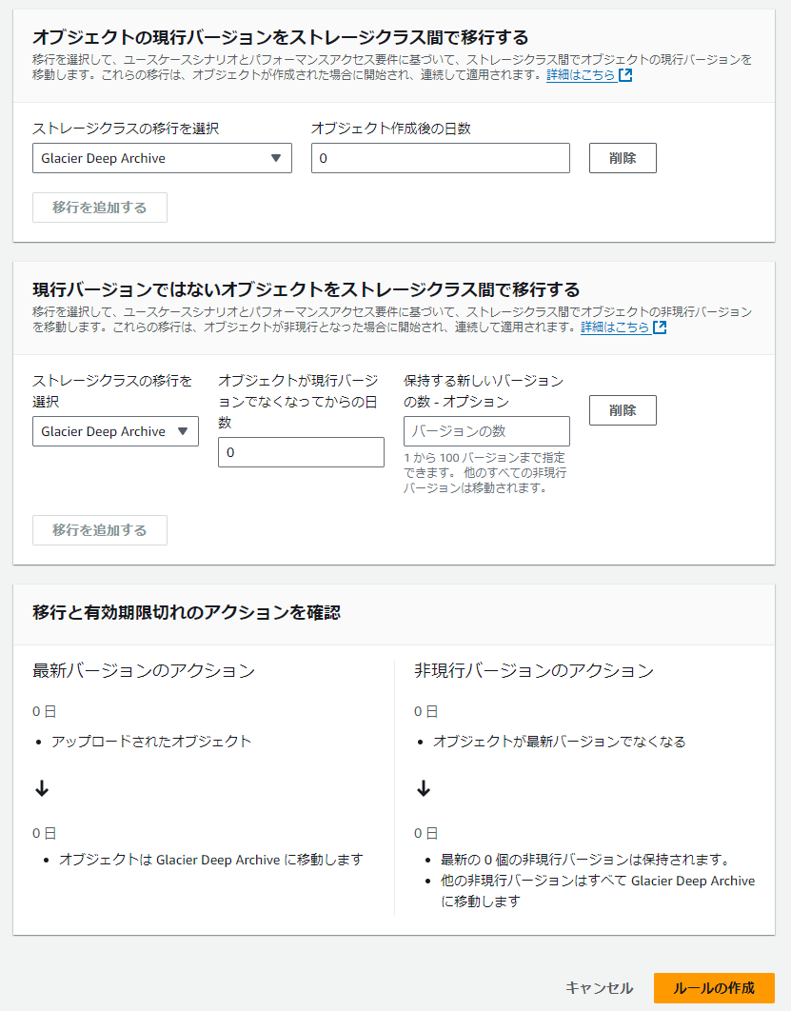The image size is (791, 1011).
Task: Click 移行を追加する under noncurrent version transitions
Action: point(100,530)
